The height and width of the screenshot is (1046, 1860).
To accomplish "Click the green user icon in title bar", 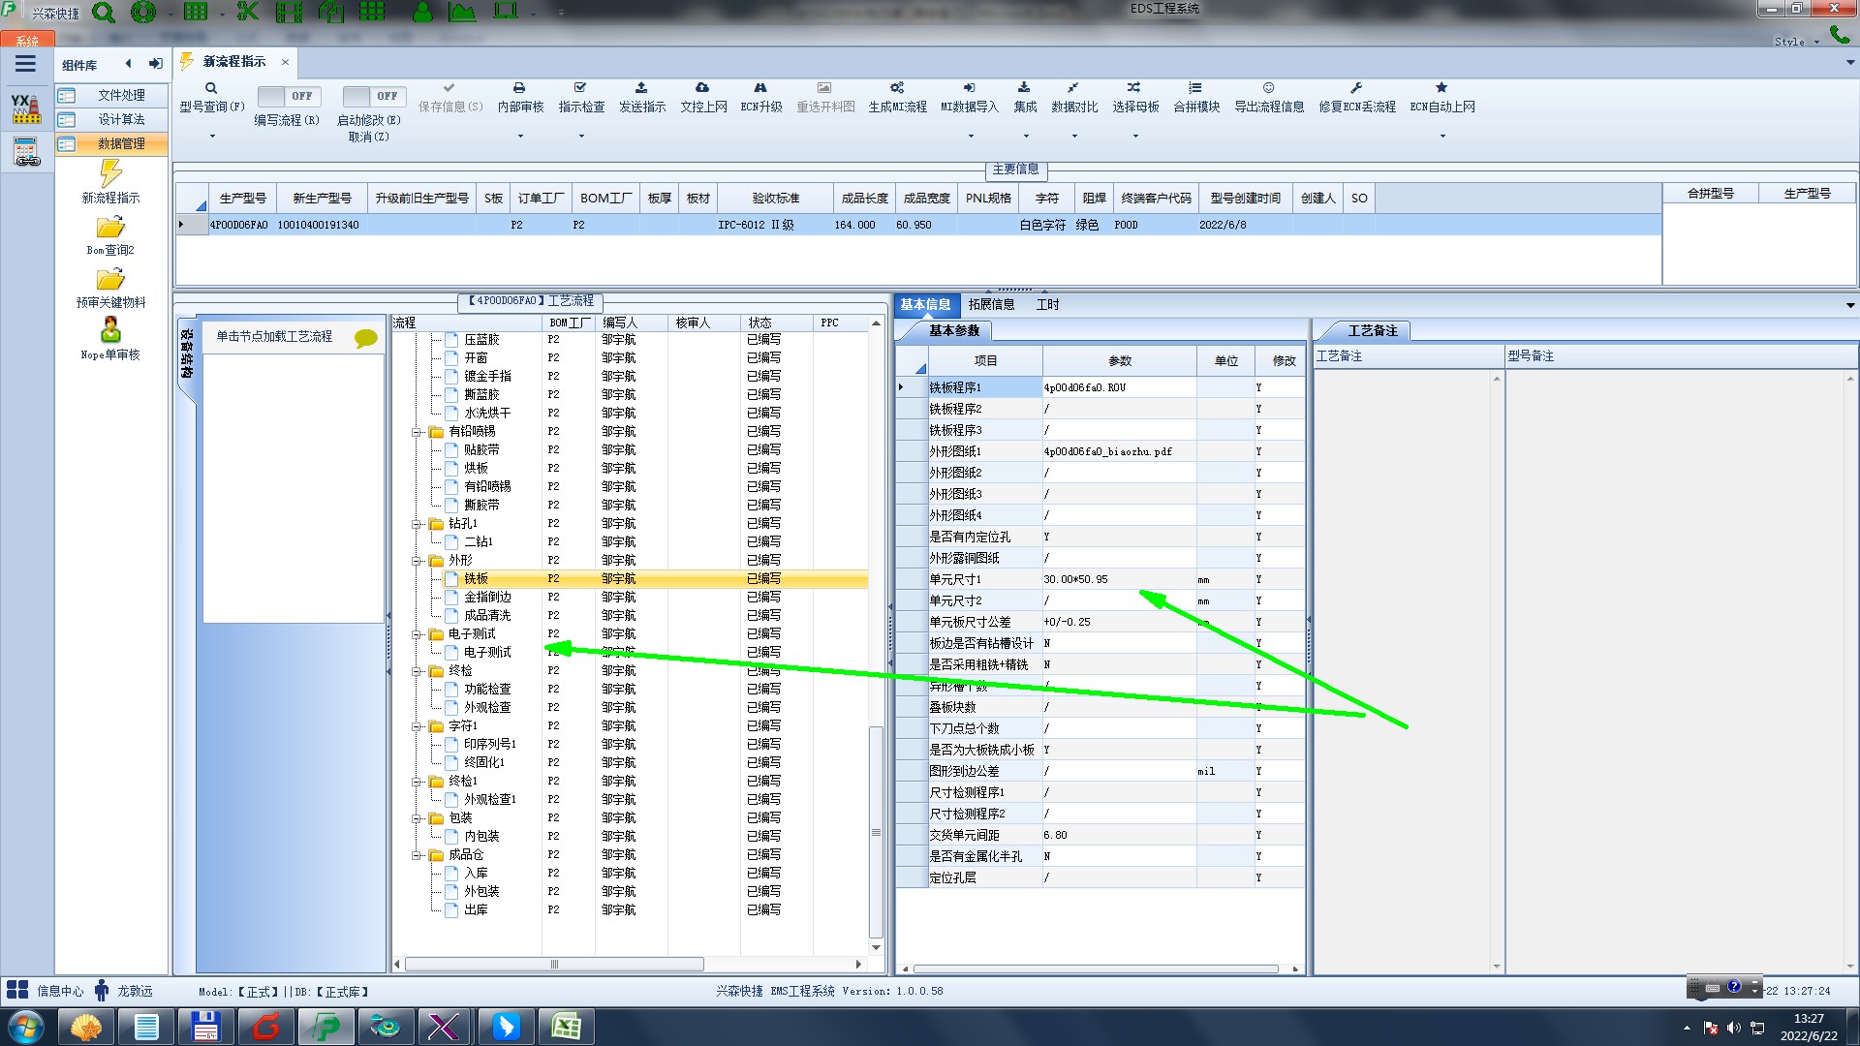I will click(423, 13).
